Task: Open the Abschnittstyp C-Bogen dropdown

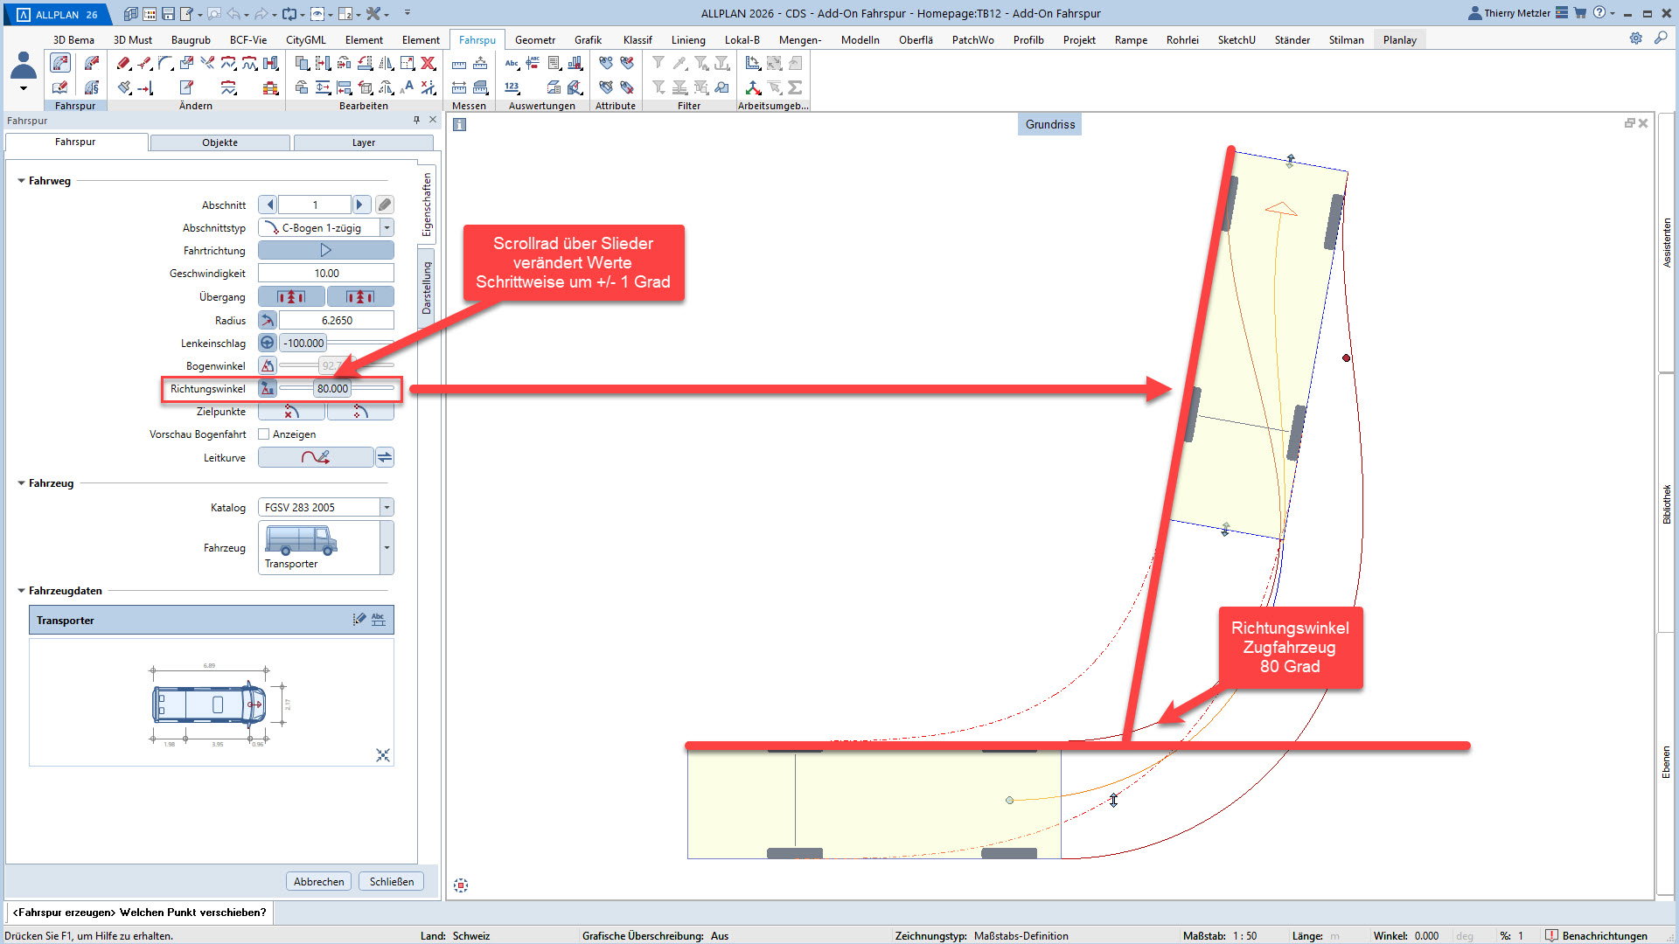Action: [x=387, y=227]
